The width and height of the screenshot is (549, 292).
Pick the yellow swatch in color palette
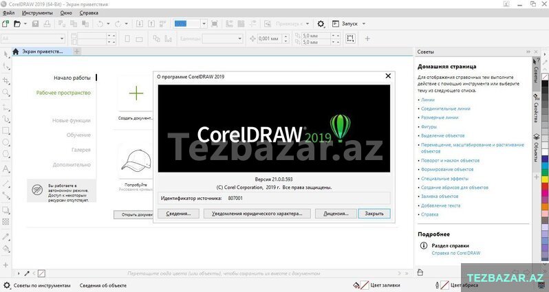[545, 179]
